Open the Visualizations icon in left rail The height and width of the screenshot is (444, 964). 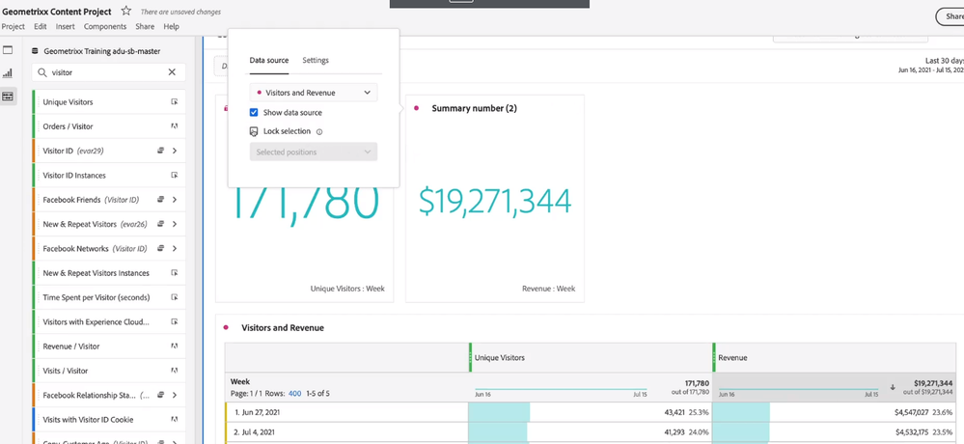(8, 73)
